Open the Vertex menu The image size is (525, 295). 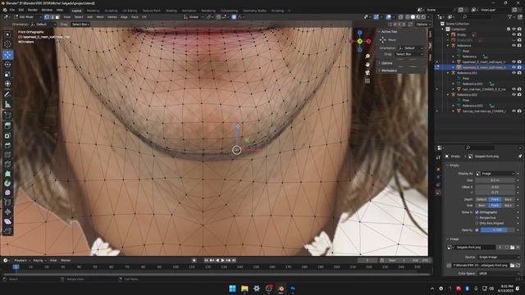pos(112,16)
